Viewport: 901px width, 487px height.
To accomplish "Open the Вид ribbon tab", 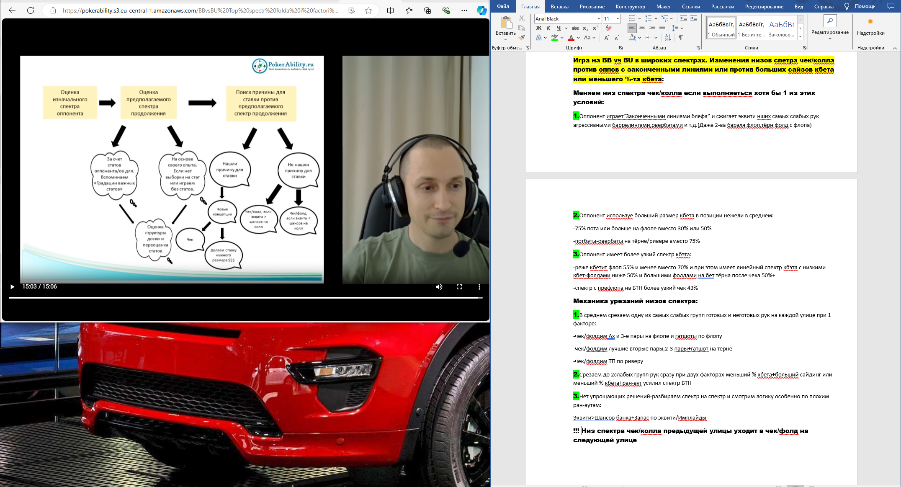I will click(x=799, y=7).
